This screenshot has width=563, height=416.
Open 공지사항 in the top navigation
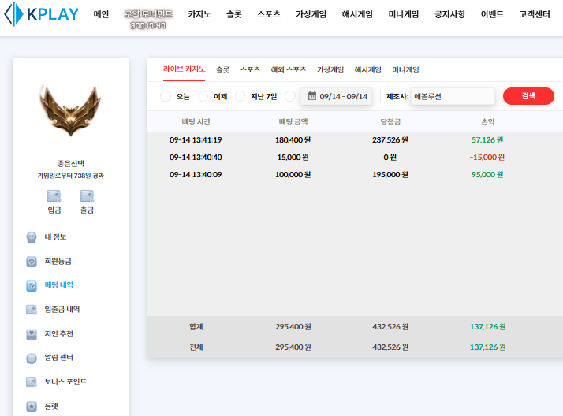pos(449,14)
